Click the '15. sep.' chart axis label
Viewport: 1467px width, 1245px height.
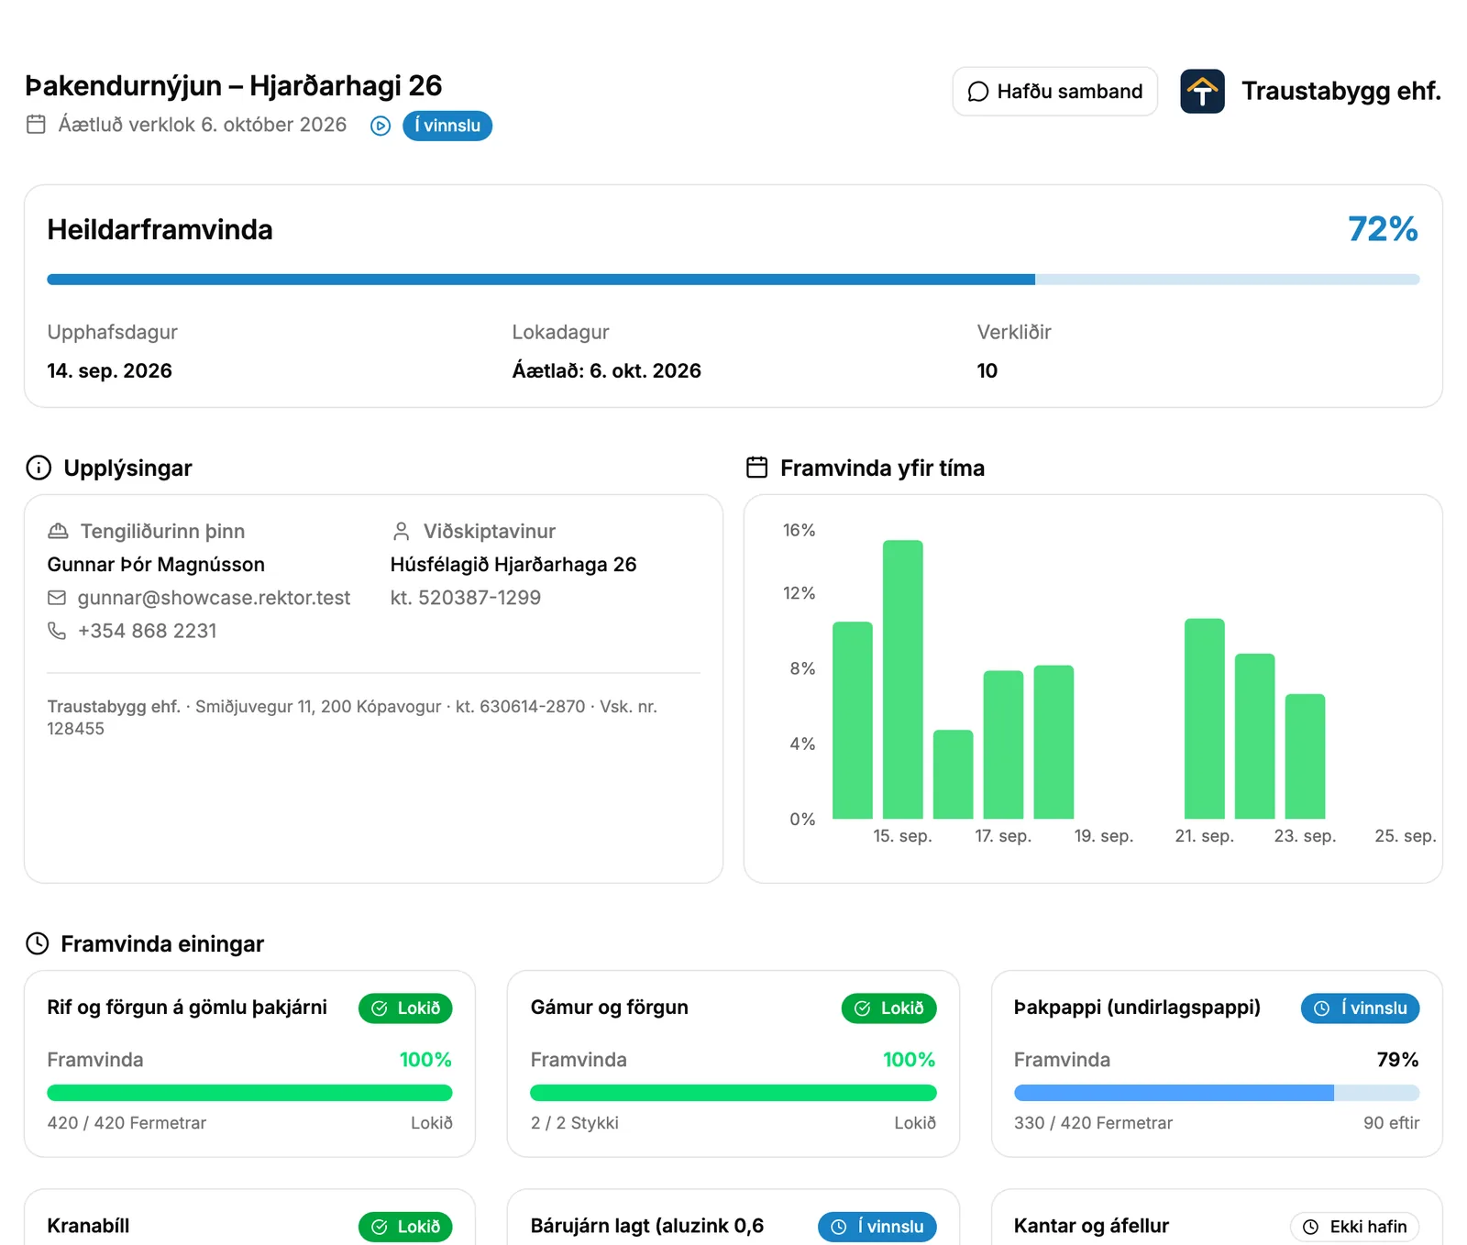coord(902,836)
